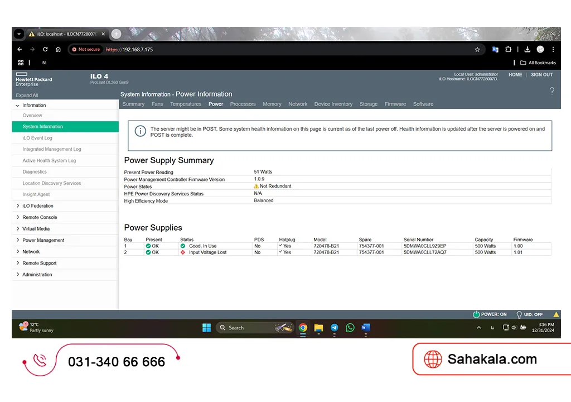The width and height of the screenshot is (571, 402).
Task: Click the POWER: ON indicator icon
Action: pos(476,314)
